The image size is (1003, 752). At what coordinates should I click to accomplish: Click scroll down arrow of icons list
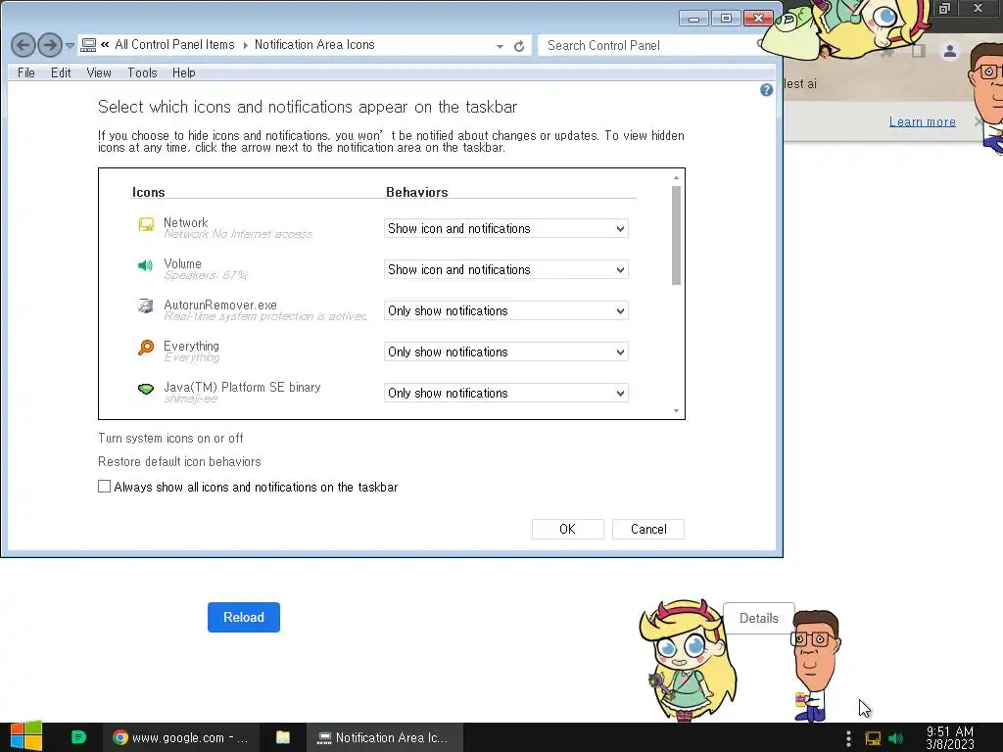676,410
